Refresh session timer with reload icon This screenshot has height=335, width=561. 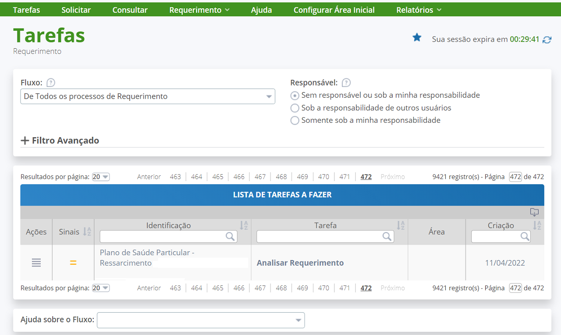547,39
